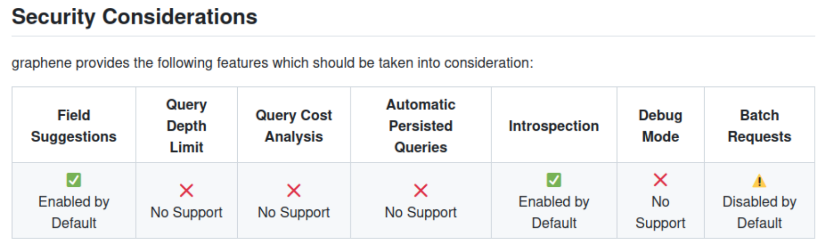Click Enabled by Default under Introspection
This screenshot has height=248, width=825.
[554, 212]
